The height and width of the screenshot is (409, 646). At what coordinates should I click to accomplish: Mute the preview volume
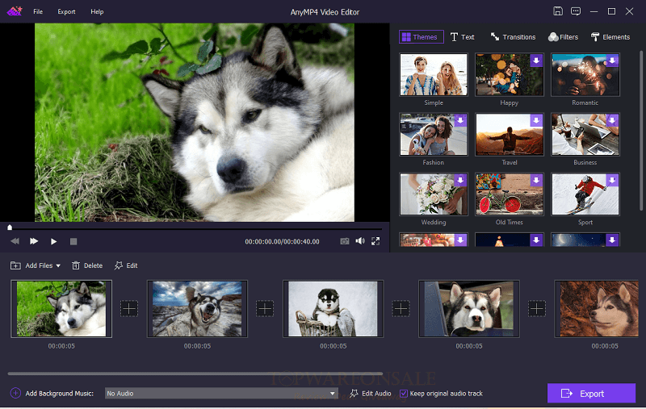(360, 240)
